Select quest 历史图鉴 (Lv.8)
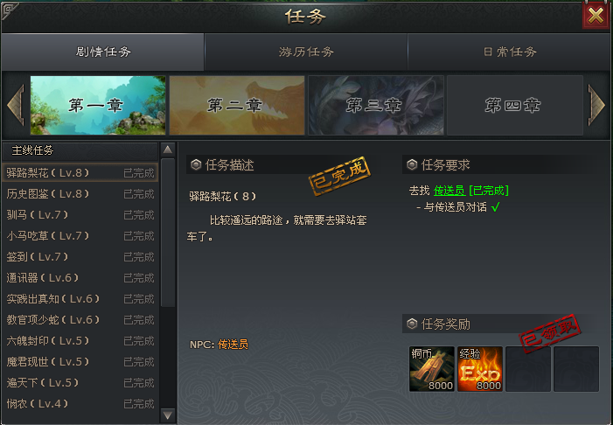 [x=80, y=193]
